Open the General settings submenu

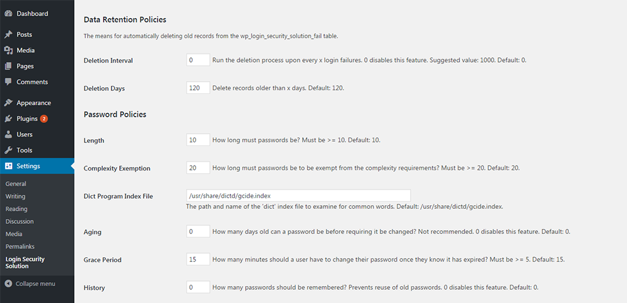16,184
